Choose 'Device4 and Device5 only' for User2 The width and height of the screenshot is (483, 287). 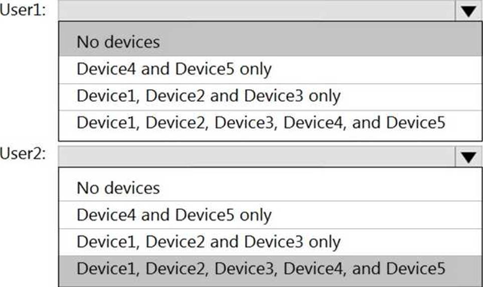pos(174,215)
